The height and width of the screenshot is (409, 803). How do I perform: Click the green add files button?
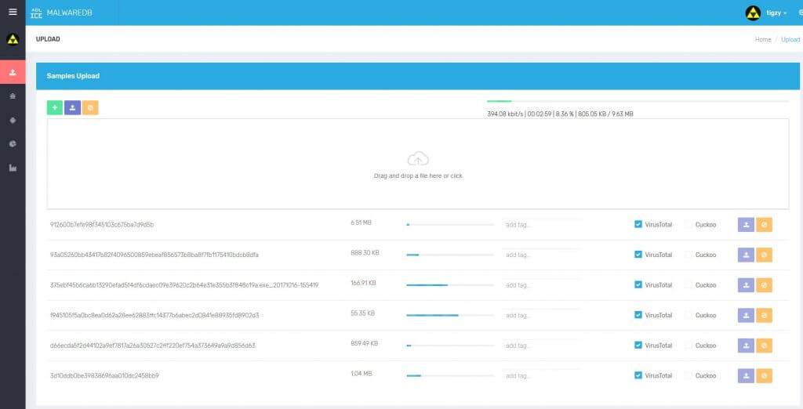[x=55, y=108]
